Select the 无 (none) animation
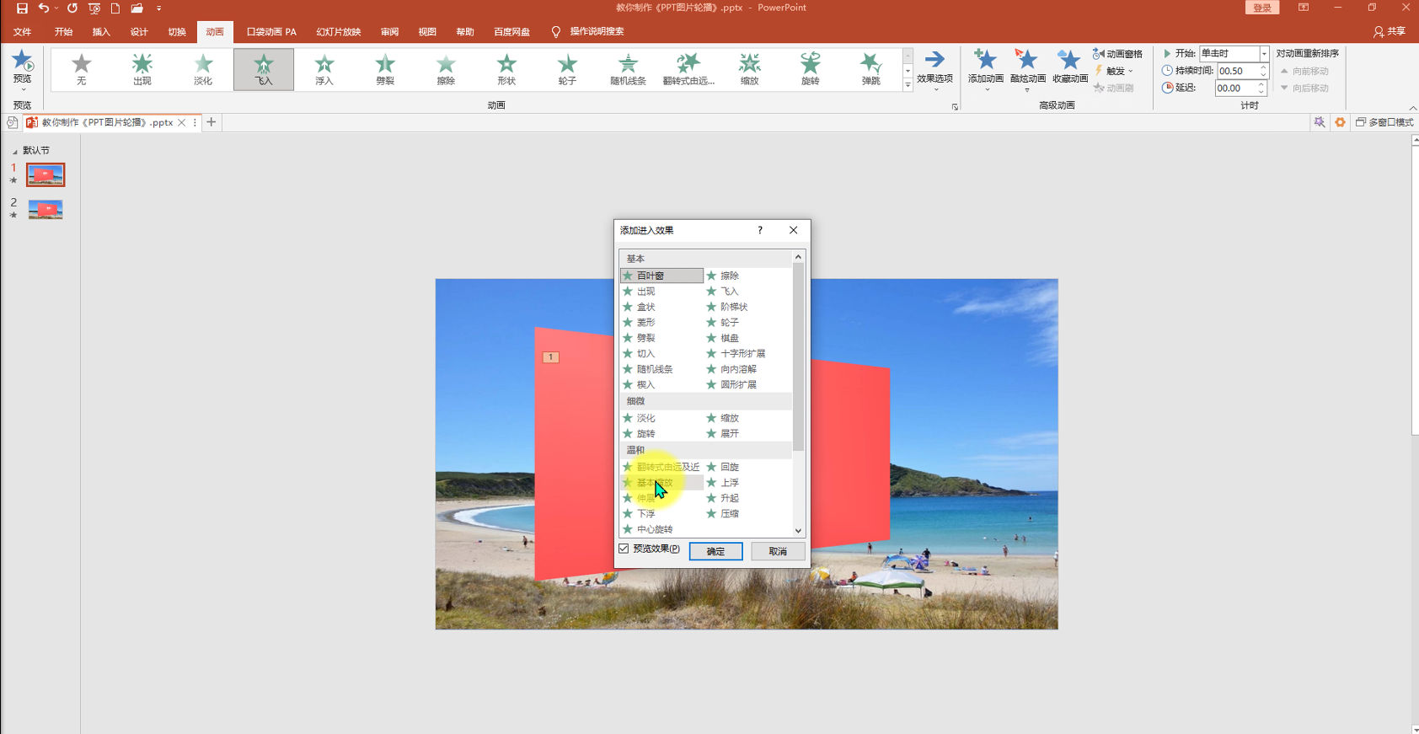This screenshot has height=734, width=1419. 82,69
